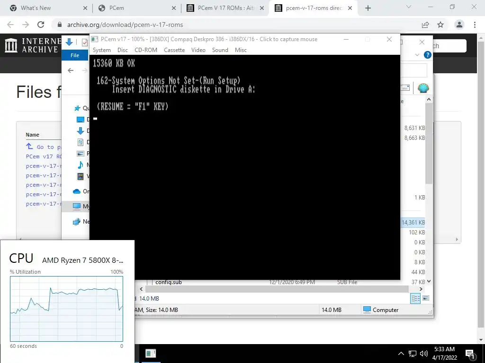Select the 14,361 KB file row

[413, 222]
